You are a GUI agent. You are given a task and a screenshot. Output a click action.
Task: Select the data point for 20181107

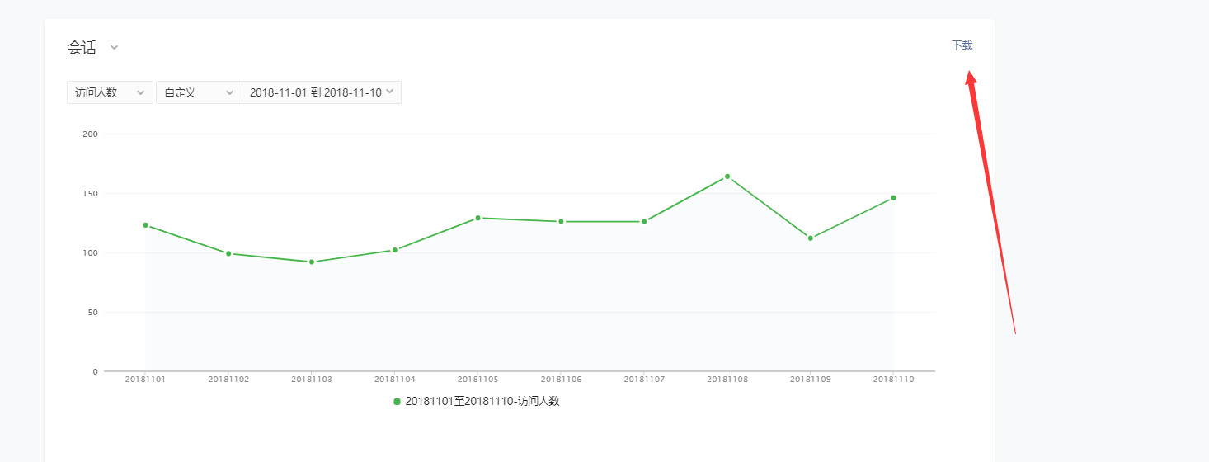644,221
